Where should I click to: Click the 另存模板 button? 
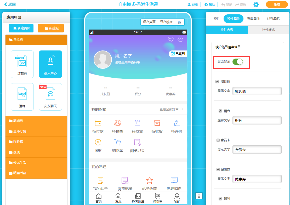[166, 22]
